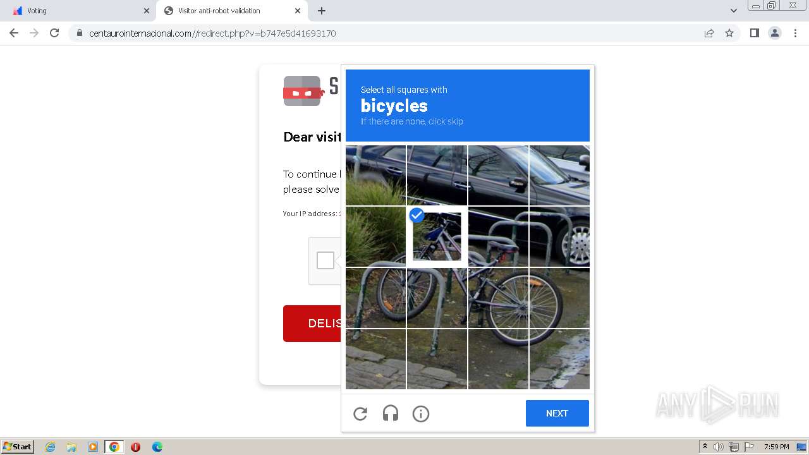Show hidden system tray icons

coord(705,447)
